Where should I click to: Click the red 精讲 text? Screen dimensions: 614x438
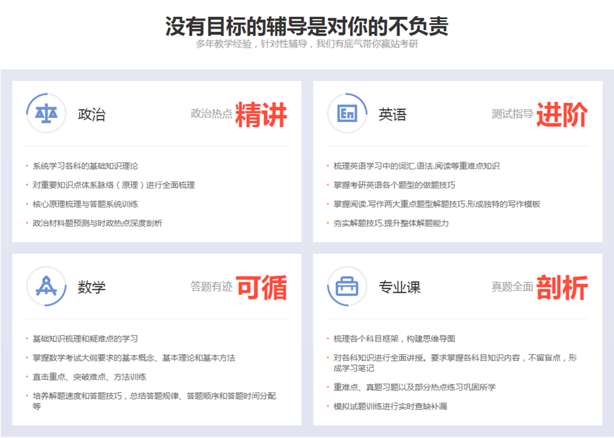(x=261, y=115)
